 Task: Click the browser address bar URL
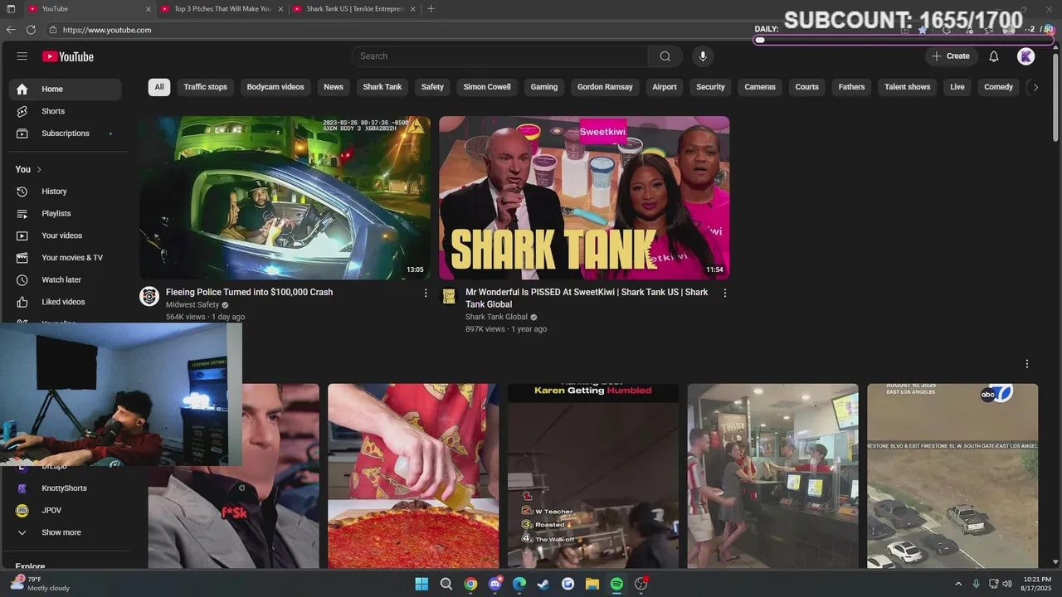point(107,30)
